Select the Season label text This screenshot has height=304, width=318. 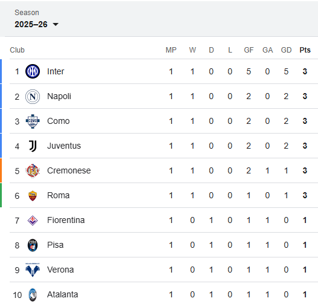(27, 13)
